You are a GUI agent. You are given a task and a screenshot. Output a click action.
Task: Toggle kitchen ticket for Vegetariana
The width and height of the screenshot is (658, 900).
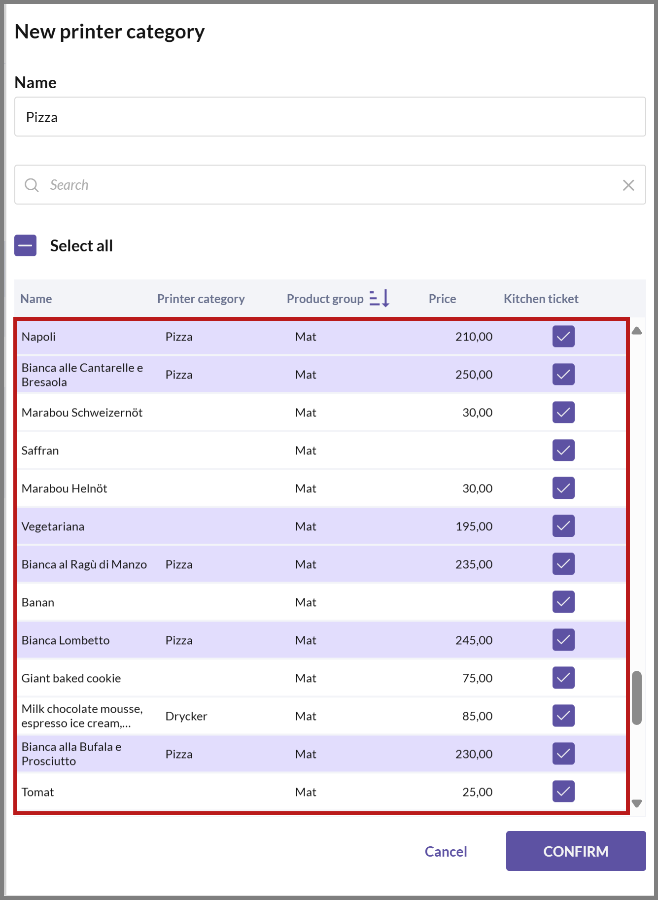(563, 526)
